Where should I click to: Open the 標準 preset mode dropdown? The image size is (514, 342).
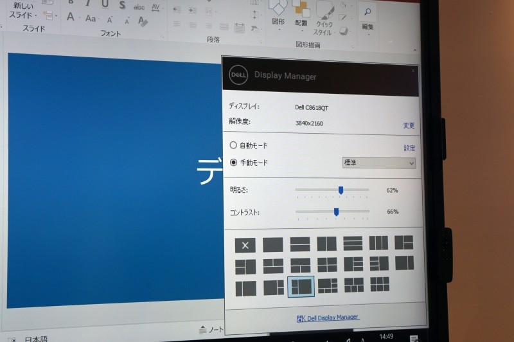pyautogui.click(x=379, y=163)
